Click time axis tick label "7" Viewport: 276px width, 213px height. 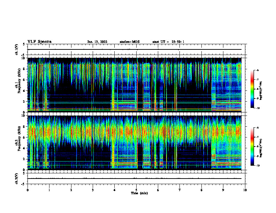180,190
